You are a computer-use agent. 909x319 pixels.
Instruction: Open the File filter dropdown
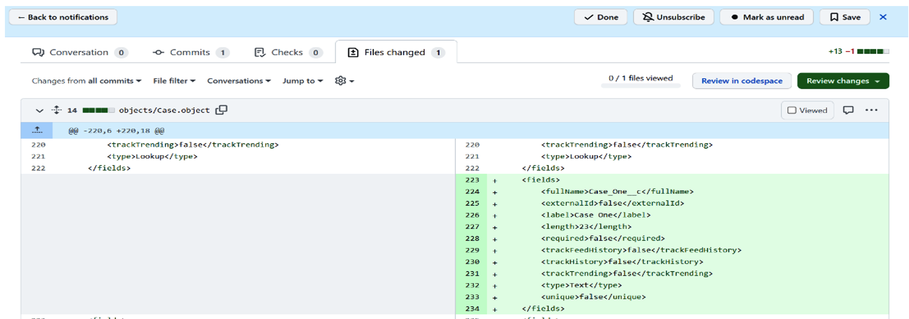[174, 81]
